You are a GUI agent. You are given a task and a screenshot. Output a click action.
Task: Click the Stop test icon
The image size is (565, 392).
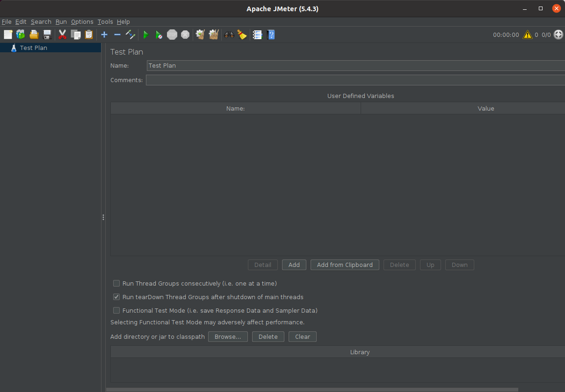tap(172, 35)
